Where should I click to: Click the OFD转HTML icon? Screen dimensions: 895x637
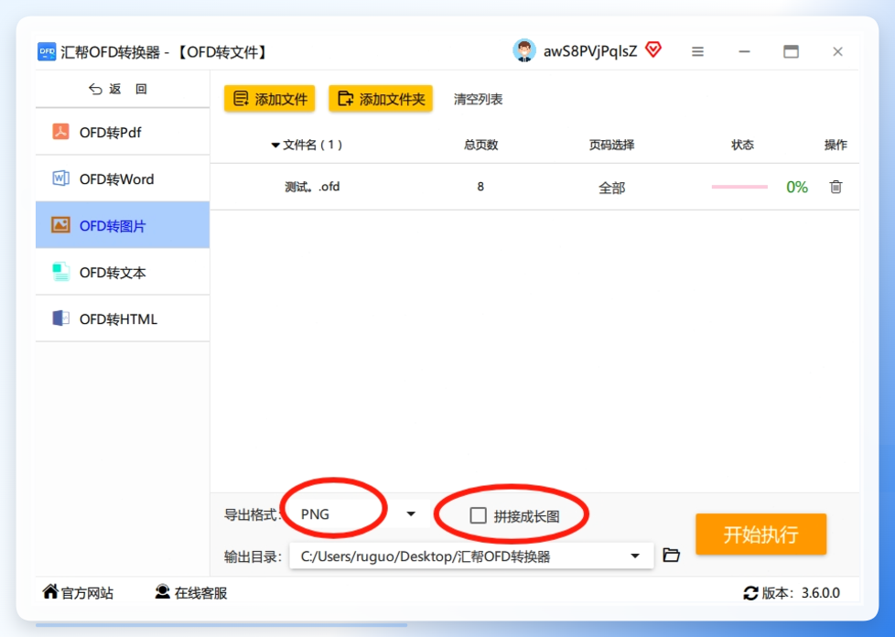[61, 318]
